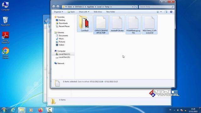This screenshot has width=201, height=113.
Task: Click the Open toolbar button
Action: click(71, 12)
